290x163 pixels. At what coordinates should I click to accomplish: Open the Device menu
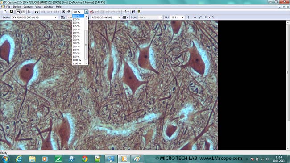coord(17,7)
